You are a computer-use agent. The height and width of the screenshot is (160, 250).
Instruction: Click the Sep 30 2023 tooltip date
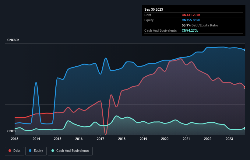point(153,9)
